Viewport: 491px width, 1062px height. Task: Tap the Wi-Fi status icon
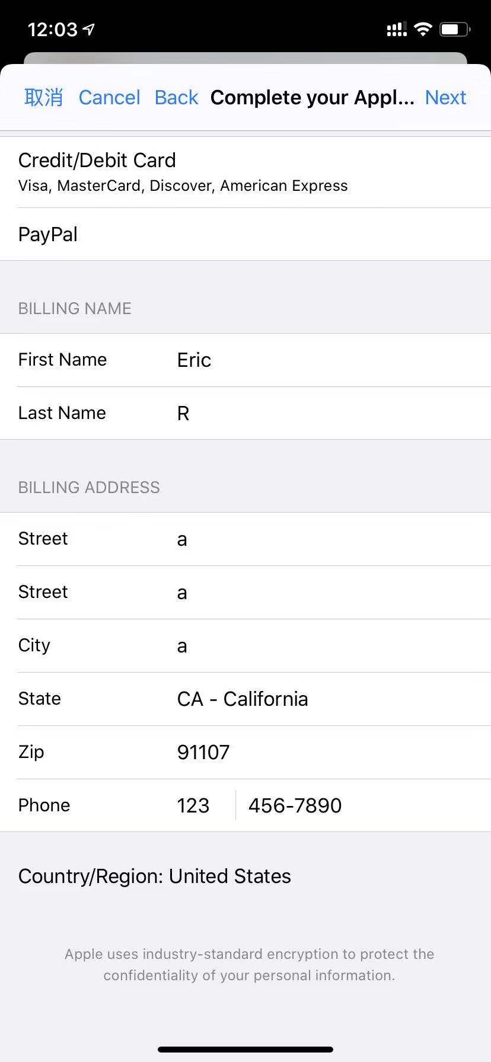point(422,28)
